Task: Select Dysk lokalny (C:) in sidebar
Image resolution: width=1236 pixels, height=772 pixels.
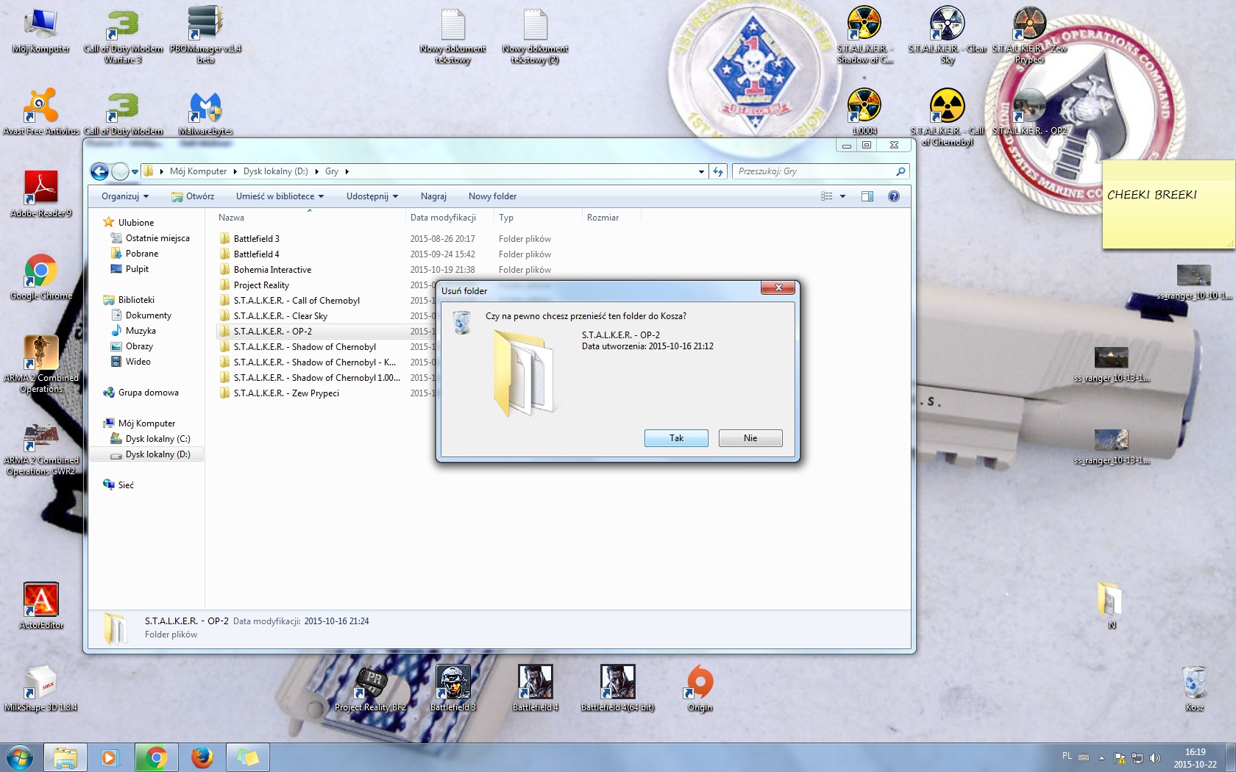Action: (x=151, y=439)
